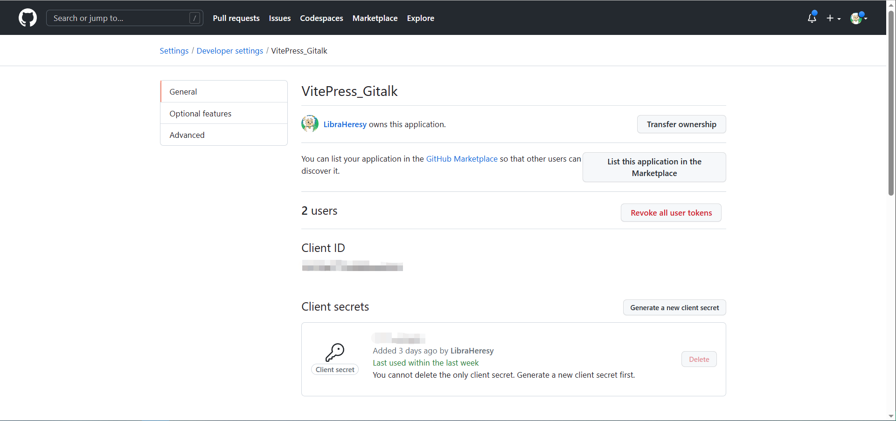
Task: Open Explore in top navigation
Action: pos(420,18)
